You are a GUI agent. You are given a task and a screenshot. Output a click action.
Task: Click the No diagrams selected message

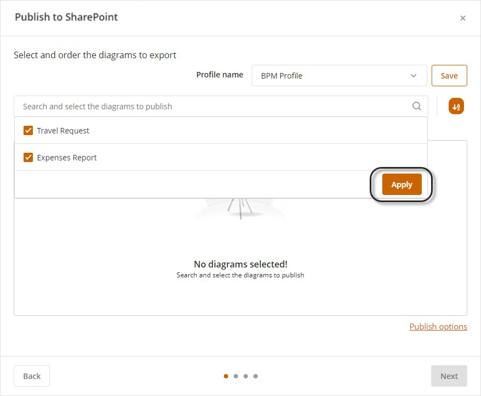tap(240, 264)
